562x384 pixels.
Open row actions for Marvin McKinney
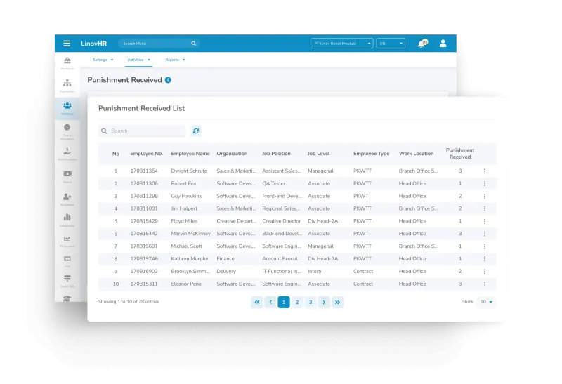pos(485,234)
